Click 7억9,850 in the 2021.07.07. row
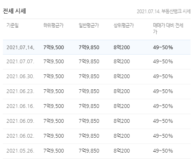The height and width of the screenshot is (160, 193). point(89,62)
